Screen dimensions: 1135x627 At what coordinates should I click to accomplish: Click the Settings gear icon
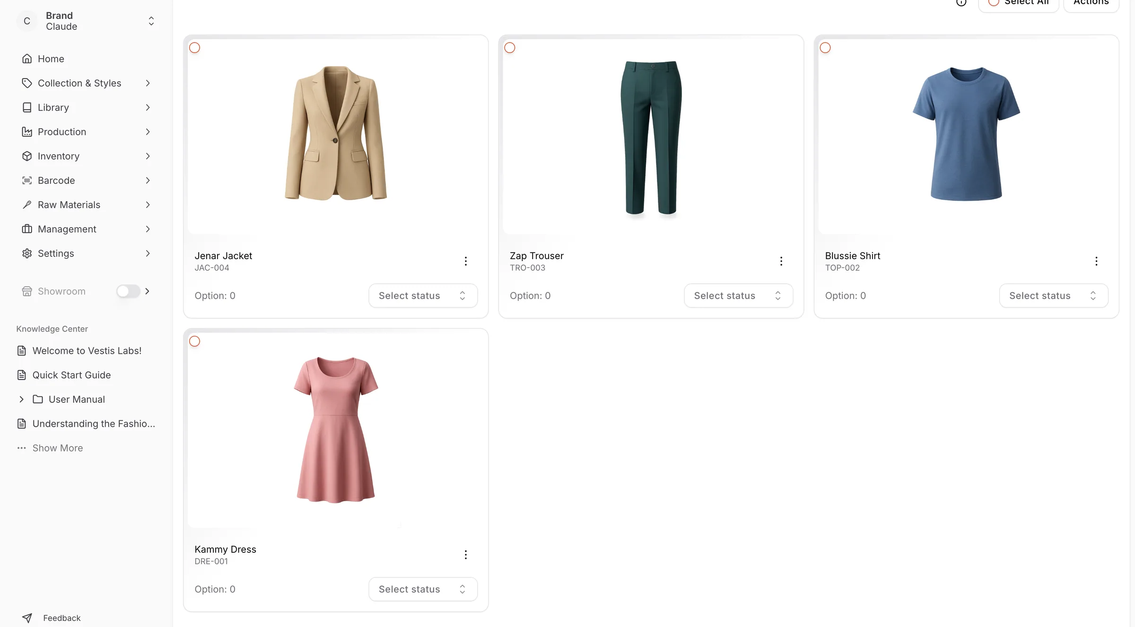coord(27,253)
